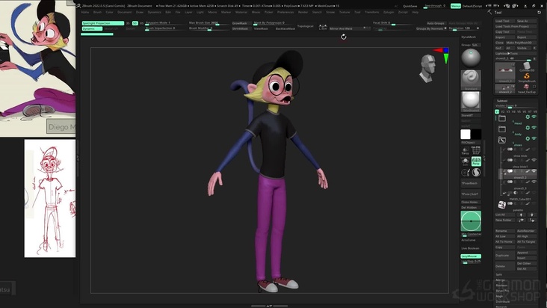This screenshot has height=308, width=547.
Task: Toggle the Spotlight Projection button
Action: pos(102,23)
